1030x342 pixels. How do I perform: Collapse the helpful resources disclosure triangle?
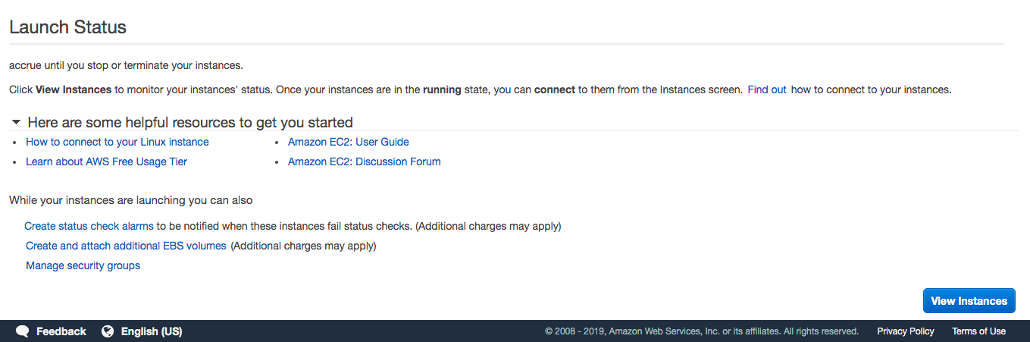(16, 122)
